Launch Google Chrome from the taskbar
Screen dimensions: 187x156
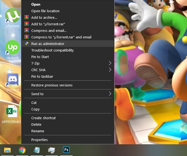click(x=22, y=150)
